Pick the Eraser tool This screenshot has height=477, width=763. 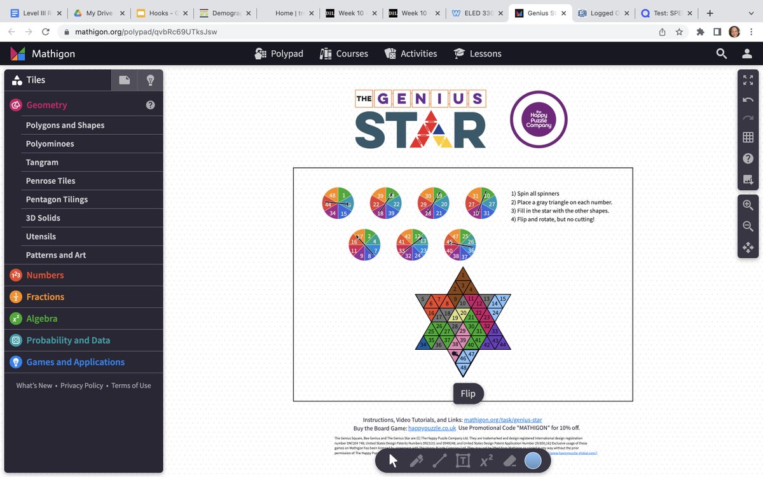(x=509, y=460)
